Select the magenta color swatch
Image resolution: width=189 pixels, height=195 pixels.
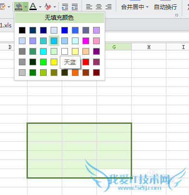(86, 41)
